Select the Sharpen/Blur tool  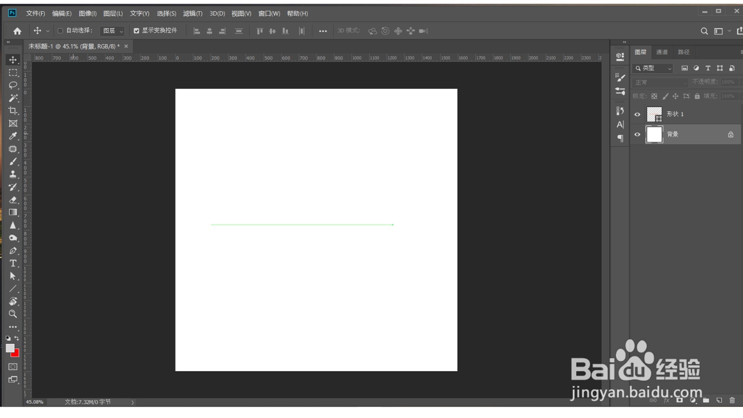click(x=13, y=225)
